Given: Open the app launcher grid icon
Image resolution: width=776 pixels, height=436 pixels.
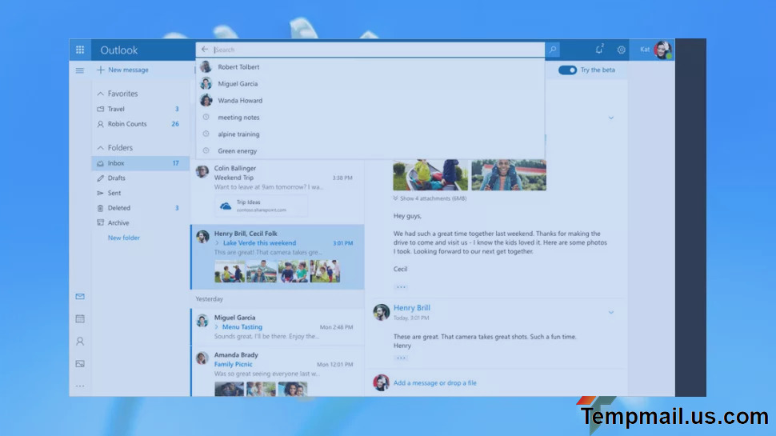Looking at the screenshot, I should (80, 50).
